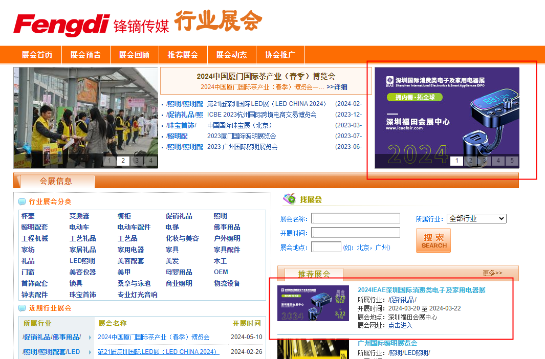Click the icon beside 找展会 heading

coord(290,199)
